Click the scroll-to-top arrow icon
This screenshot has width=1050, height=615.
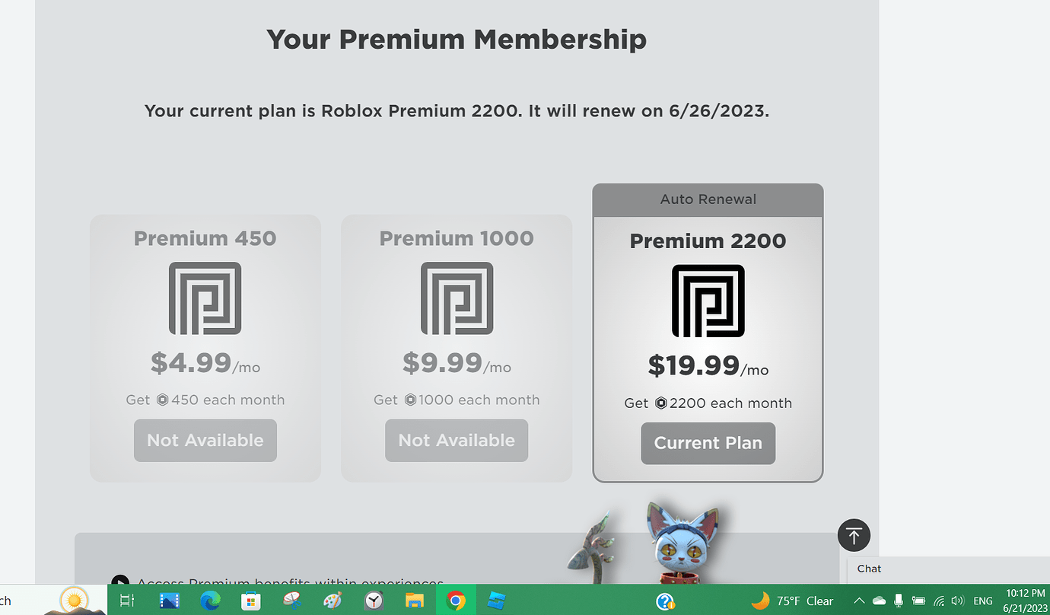[854, 535]
